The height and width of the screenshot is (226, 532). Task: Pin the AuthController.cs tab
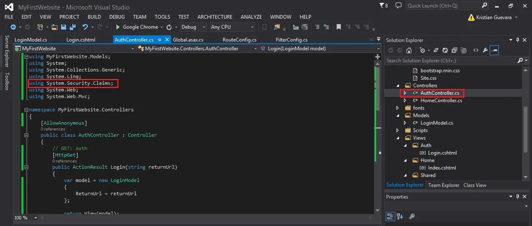160,40
